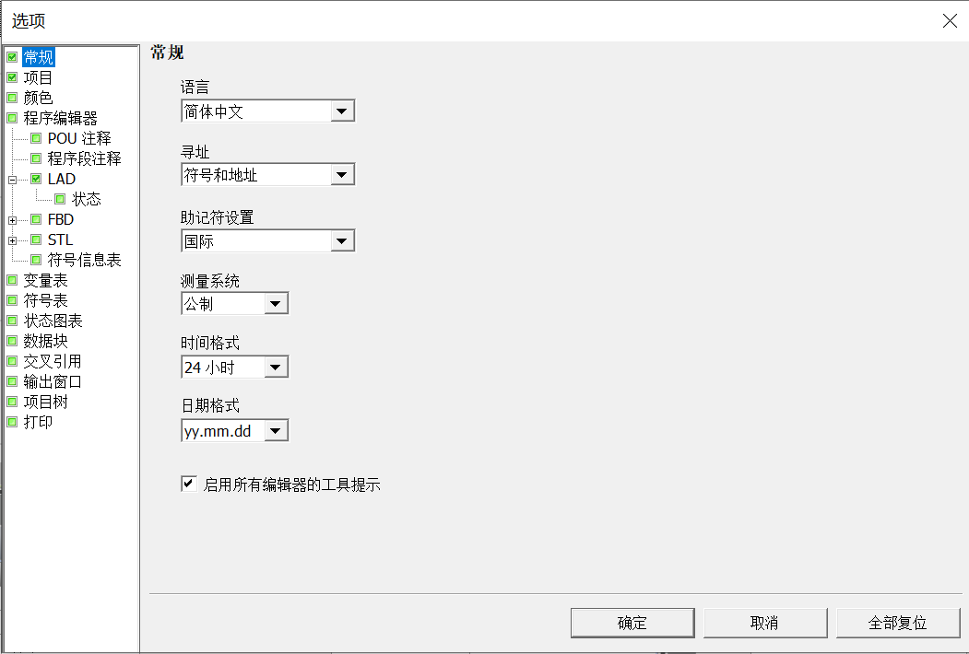Select 程序编辑器 in the options tree
This screenshot has width=969, height=654.
pyautogui.click(x=60, y=118)
